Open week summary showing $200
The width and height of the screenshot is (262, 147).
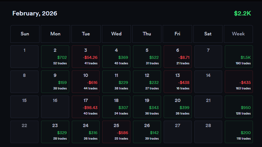click(239, 132)
